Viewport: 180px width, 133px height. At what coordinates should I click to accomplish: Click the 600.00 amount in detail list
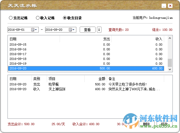click(x=100, y=89)
